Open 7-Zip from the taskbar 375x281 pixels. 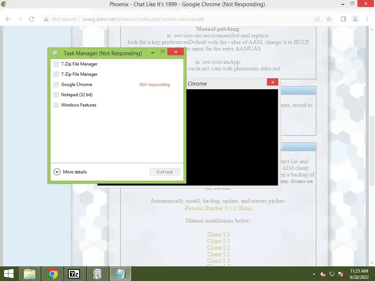click(x=74, y=274)
